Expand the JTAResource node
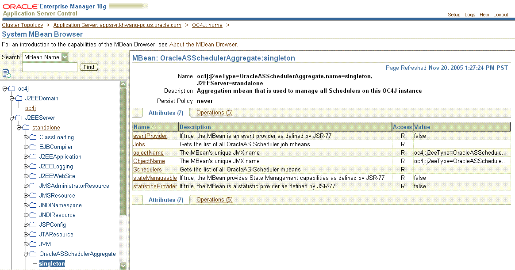515x270 pixels. tap(26, 235)
